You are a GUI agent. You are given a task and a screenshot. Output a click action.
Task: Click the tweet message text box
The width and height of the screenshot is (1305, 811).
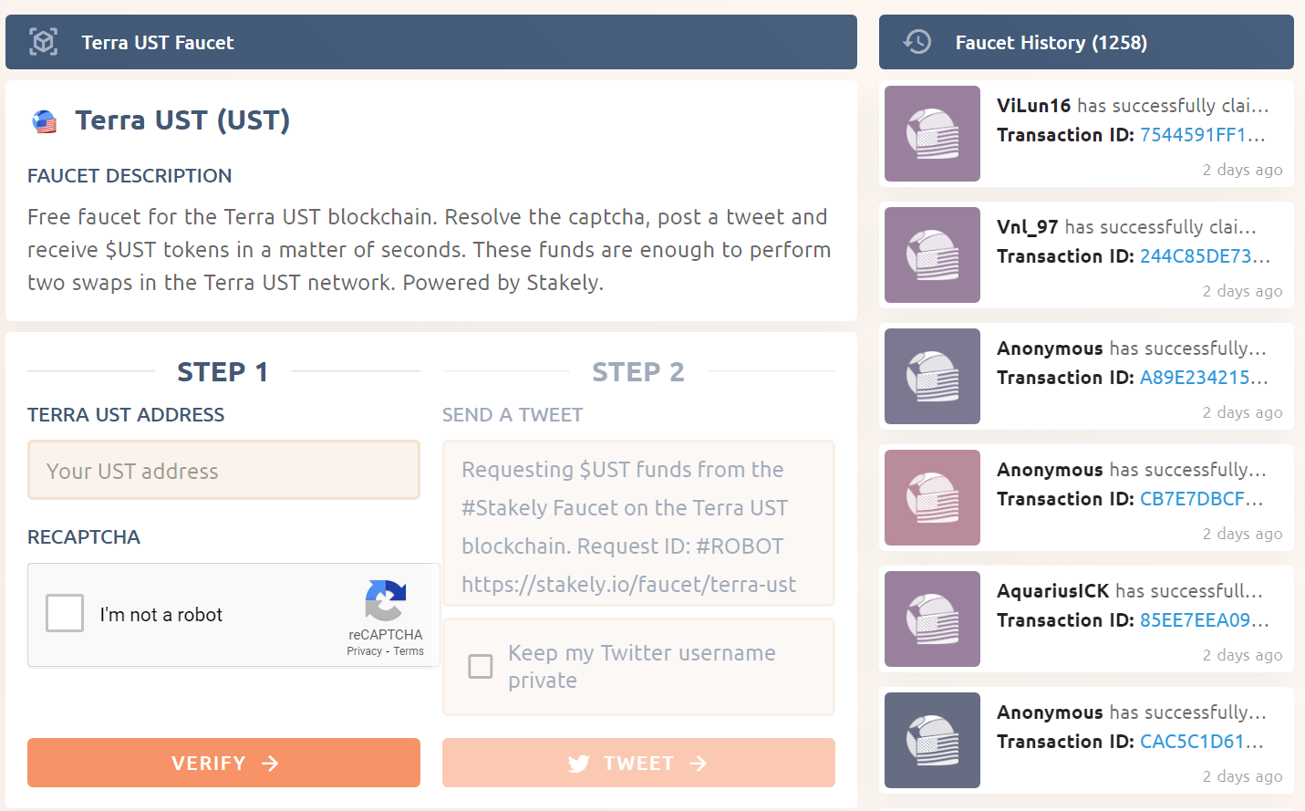638,525
